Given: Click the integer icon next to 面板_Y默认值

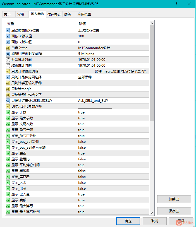Looking at the screenshot, I should click(8, 42).
